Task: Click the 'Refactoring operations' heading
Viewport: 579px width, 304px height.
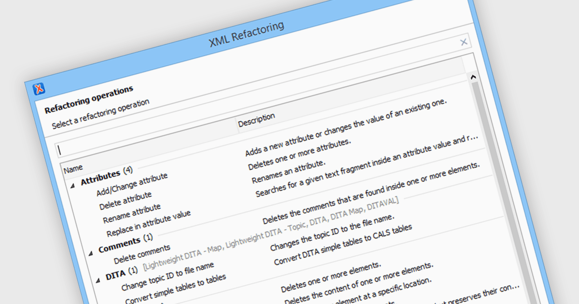Action: [89, 100]
